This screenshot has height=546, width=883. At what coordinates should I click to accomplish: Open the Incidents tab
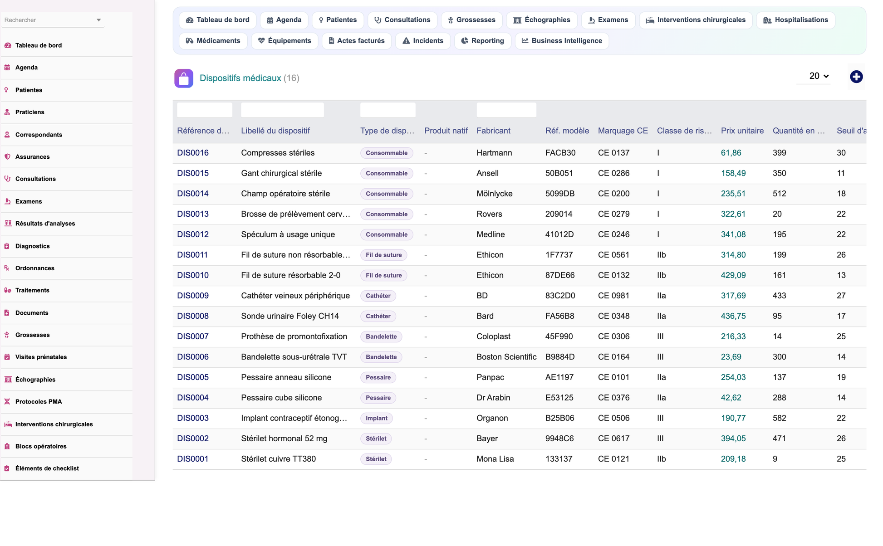422,41
